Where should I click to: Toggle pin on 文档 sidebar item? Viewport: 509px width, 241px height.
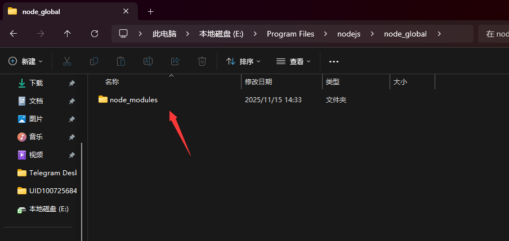[72, 101]
